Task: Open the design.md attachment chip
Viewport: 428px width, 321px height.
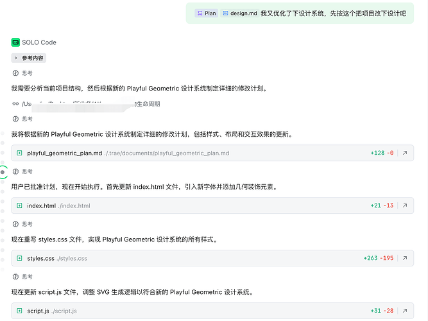Action: point(239,13)
